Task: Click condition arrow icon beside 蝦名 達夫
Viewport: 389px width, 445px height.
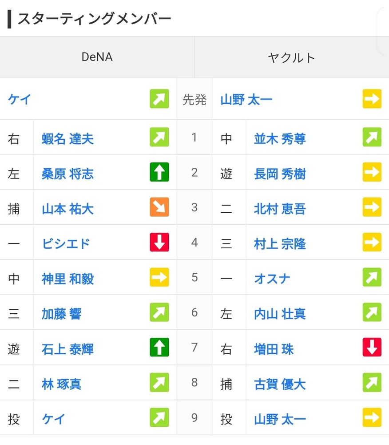Action: [159, 138]
